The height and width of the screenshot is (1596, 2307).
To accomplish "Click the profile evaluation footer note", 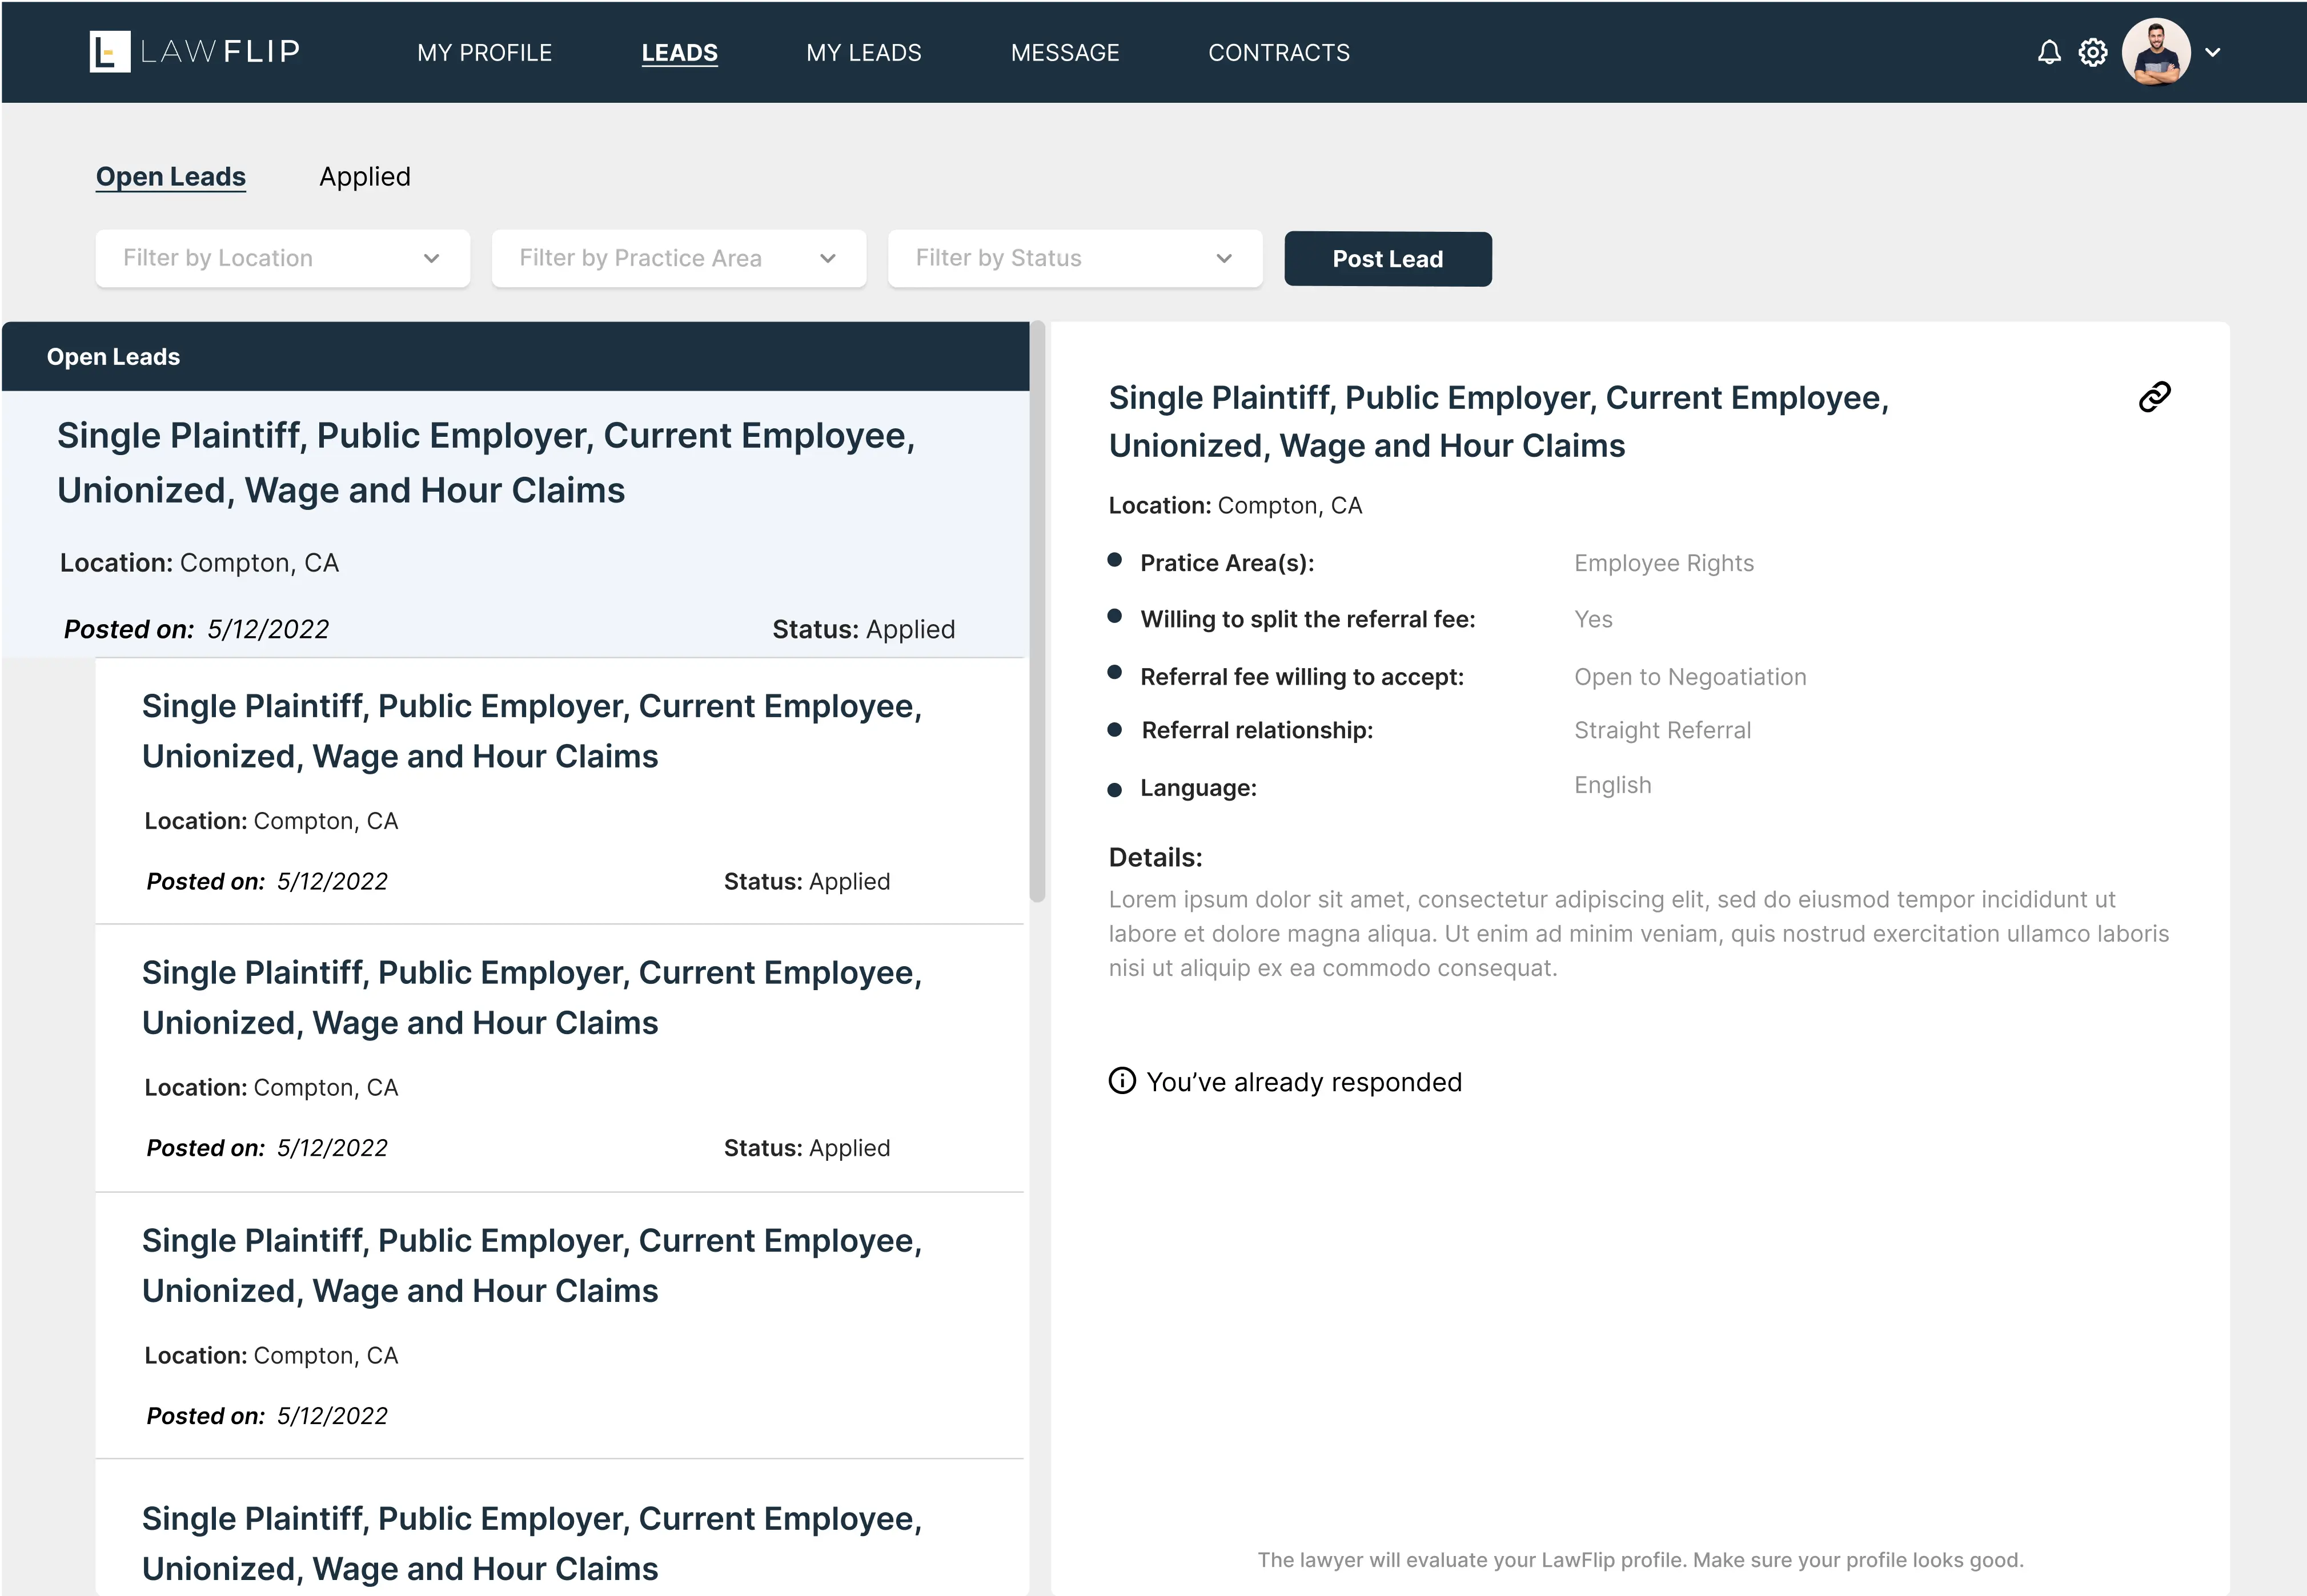I will [x=1640, y=1560].
